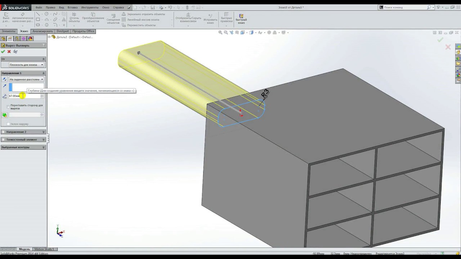Cancel the cut-extrude with red X
The height and width of the screenshot is (259, 461).
pos(9,51)
